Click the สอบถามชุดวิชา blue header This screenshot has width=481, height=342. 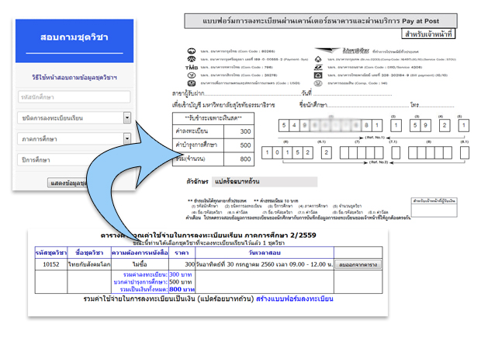[74, 41]
